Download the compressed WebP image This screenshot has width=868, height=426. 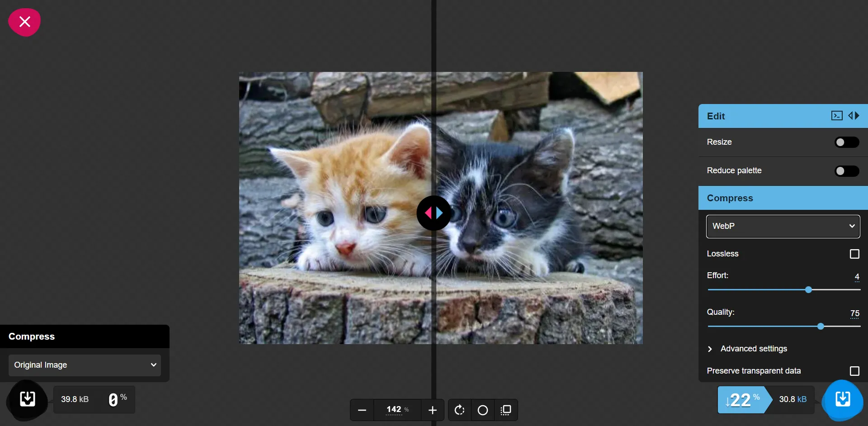[843, 399]
